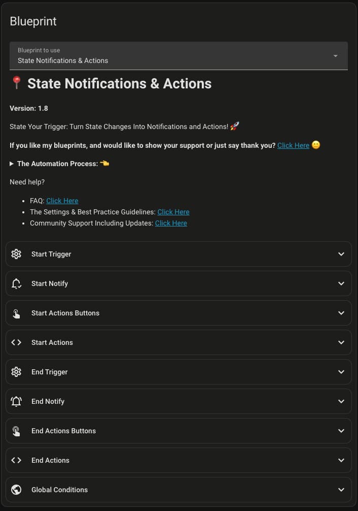Viewport: 358px width, 511px height.
Task: Click the gear icon beside End Trigger
Action: (16, 372)
